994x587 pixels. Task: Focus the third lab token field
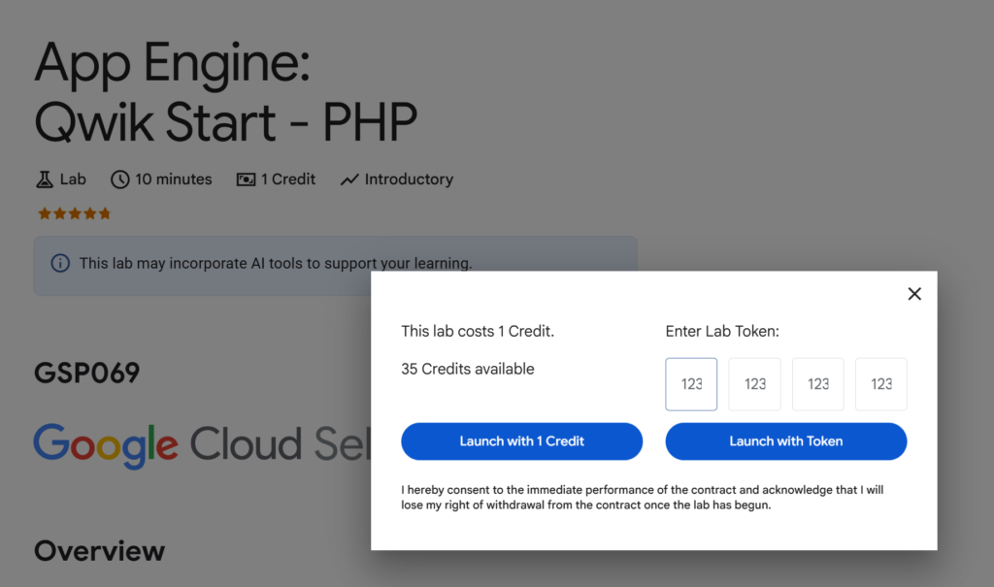[818, 384]
